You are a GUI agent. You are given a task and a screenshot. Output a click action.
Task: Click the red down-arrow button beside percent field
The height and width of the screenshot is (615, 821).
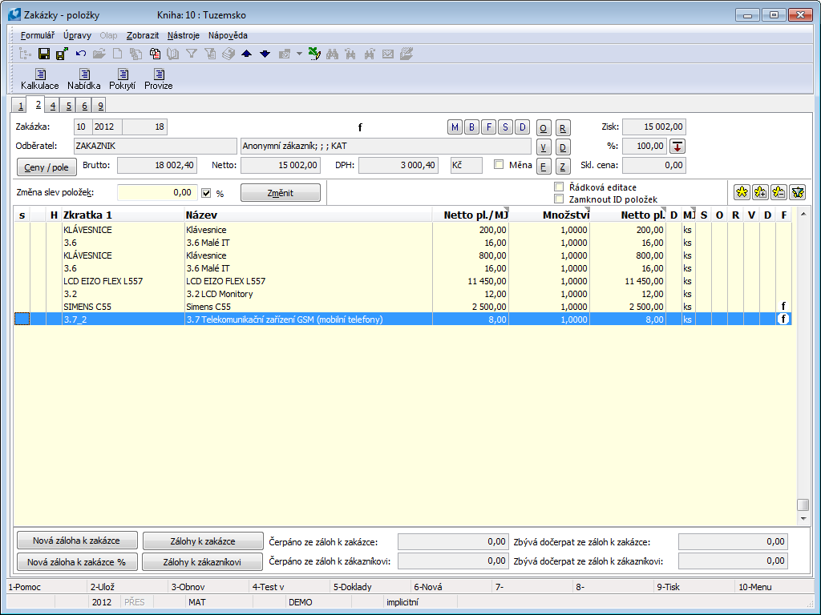(x=677, y=146)
